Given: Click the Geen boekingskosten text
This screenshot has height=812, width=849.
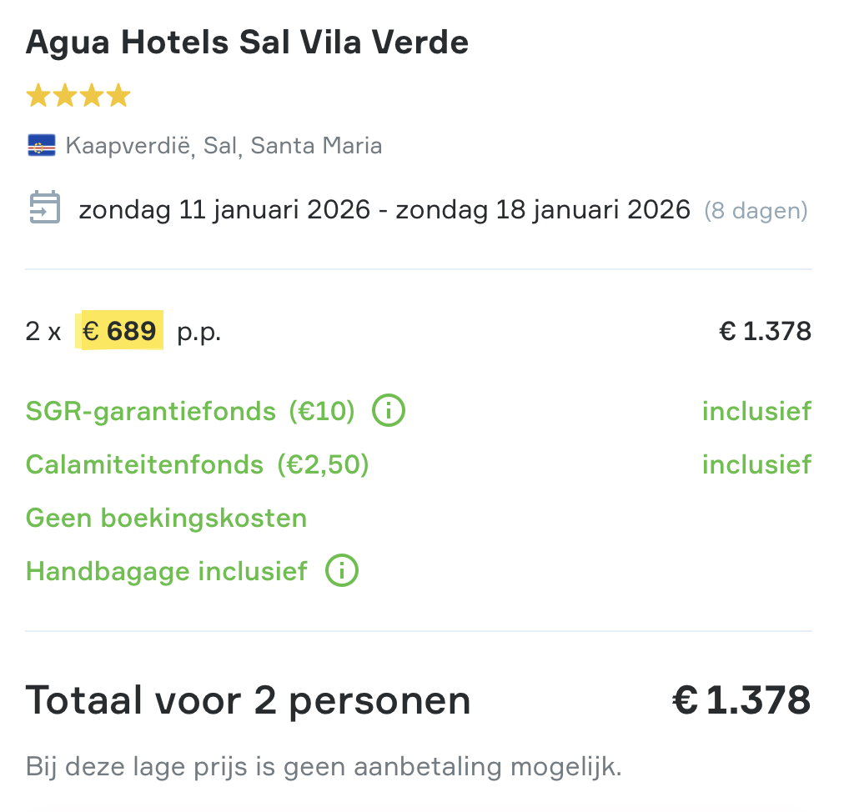Looking at the screenshot, I should click(x=166, y=518).
